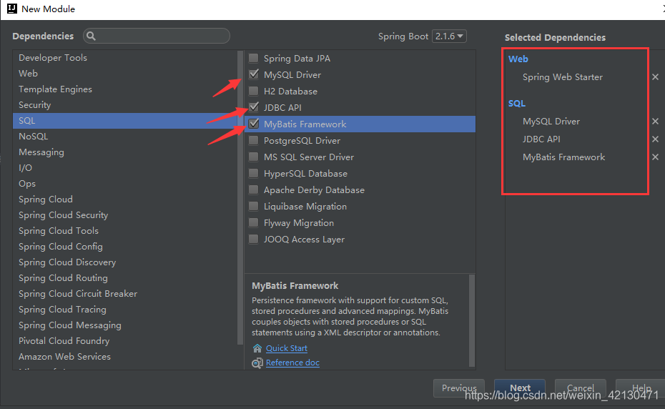This screenshot has width=665, height=409.
Task: Click Spring Web Starter in selected dependencies
Action: click(x=562, y=77)
